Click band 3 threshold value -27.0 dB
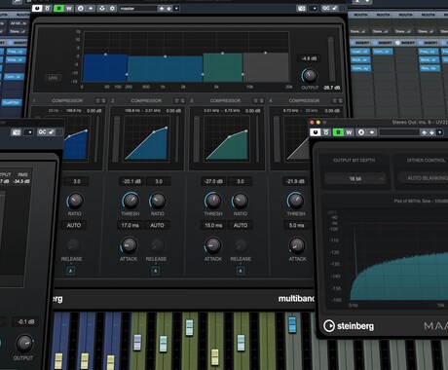This screenshot has height=370, width=448. tap(213, 181)
